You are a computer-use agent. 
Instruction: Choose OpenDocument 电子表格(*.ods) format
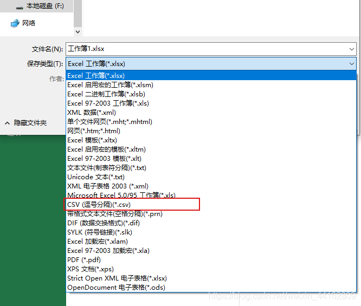point(211,288)
